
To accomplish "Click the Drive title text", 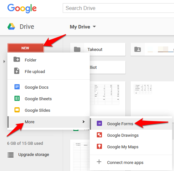I will click(27, 27).
